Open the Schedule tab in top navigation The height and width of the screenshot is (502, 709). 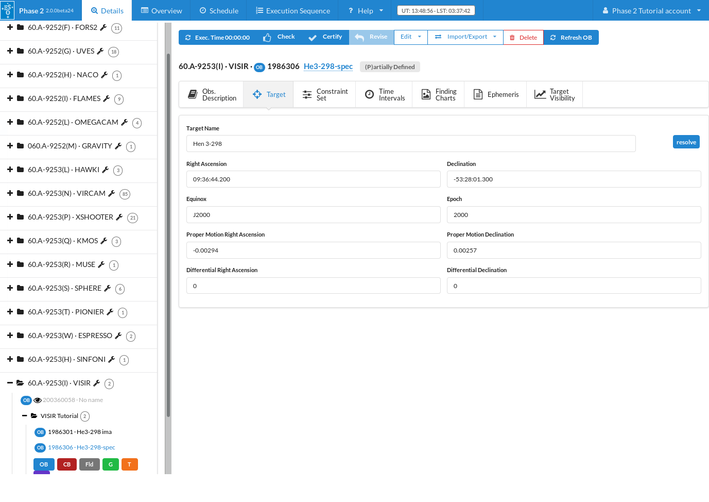(x=218, y=11)
